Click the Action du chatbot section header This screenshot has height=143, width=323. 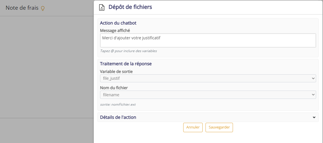(118, 23)
